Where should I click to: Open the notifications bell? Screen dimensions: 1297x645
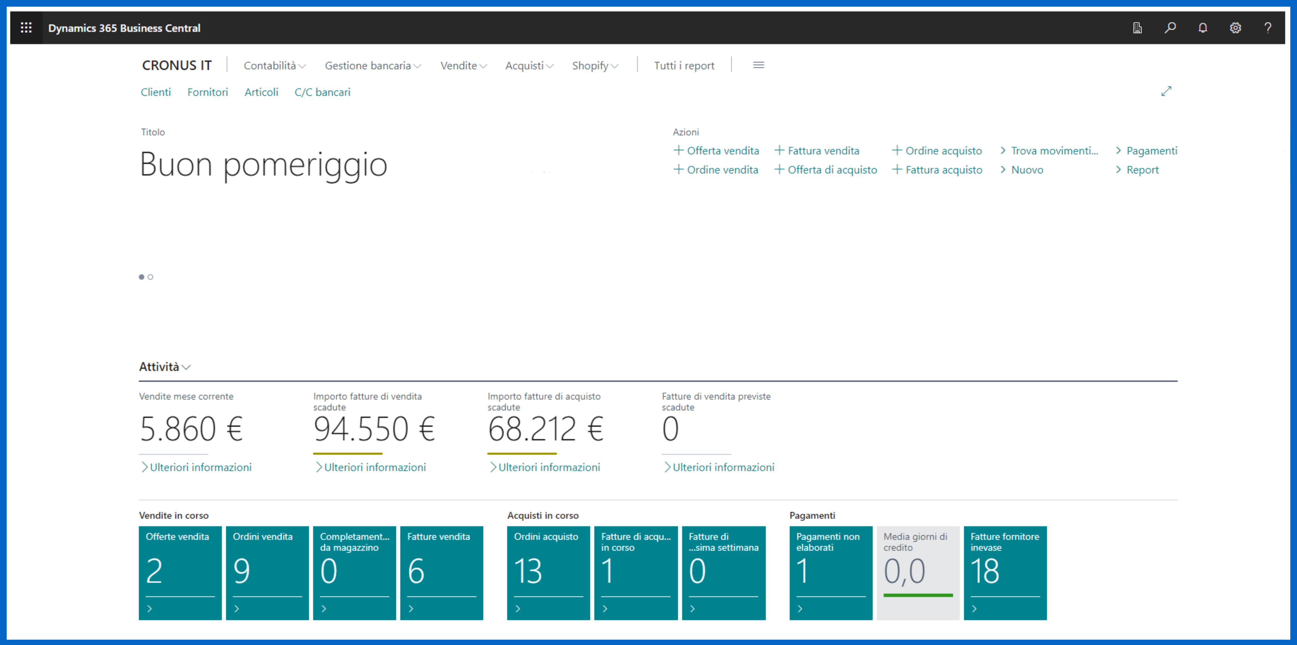1203,28
